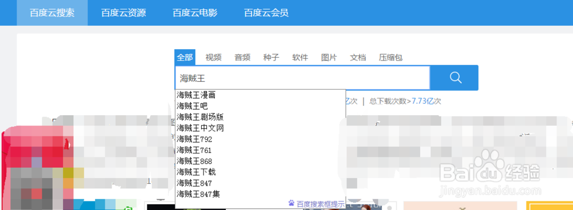Open the 百度云资源 nav tab
Image resolution: width=573 pixels, height=210 pixels.
tap(124, 13)
